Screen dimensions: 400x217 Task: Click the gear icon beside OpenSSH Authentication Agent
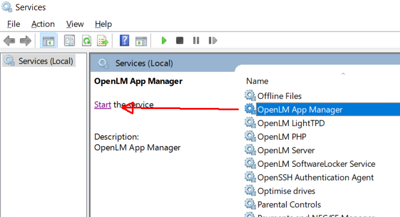(x=250, y=177)
